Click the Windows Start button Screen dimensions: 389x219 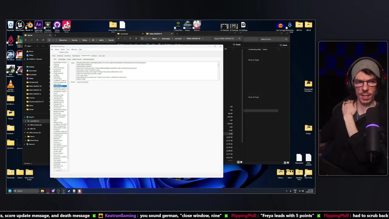(10, 191)
